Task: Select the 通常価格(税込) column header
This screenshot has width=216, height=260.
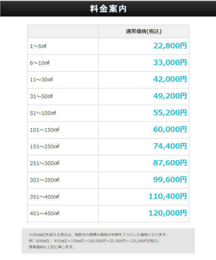Action: pos(144,31)
